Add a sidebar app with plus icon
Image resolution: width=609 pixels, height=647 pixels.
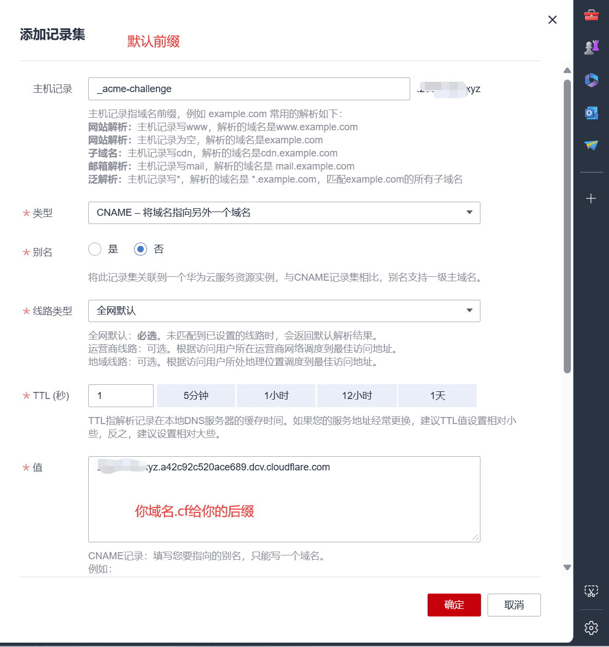(x=591, y=198)
